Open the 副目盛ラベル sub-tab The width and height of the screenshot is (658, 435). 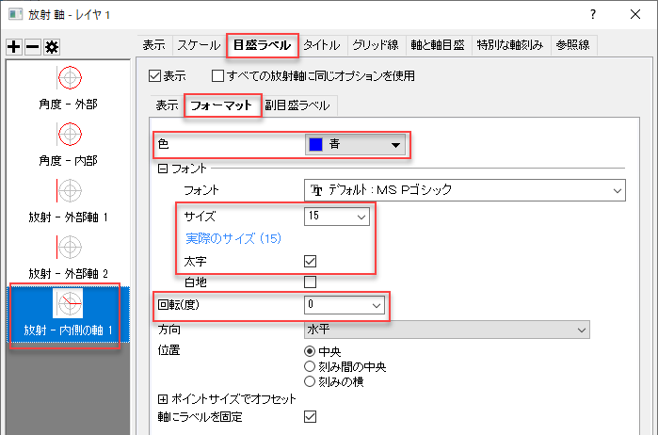click(x=297, y=105)
